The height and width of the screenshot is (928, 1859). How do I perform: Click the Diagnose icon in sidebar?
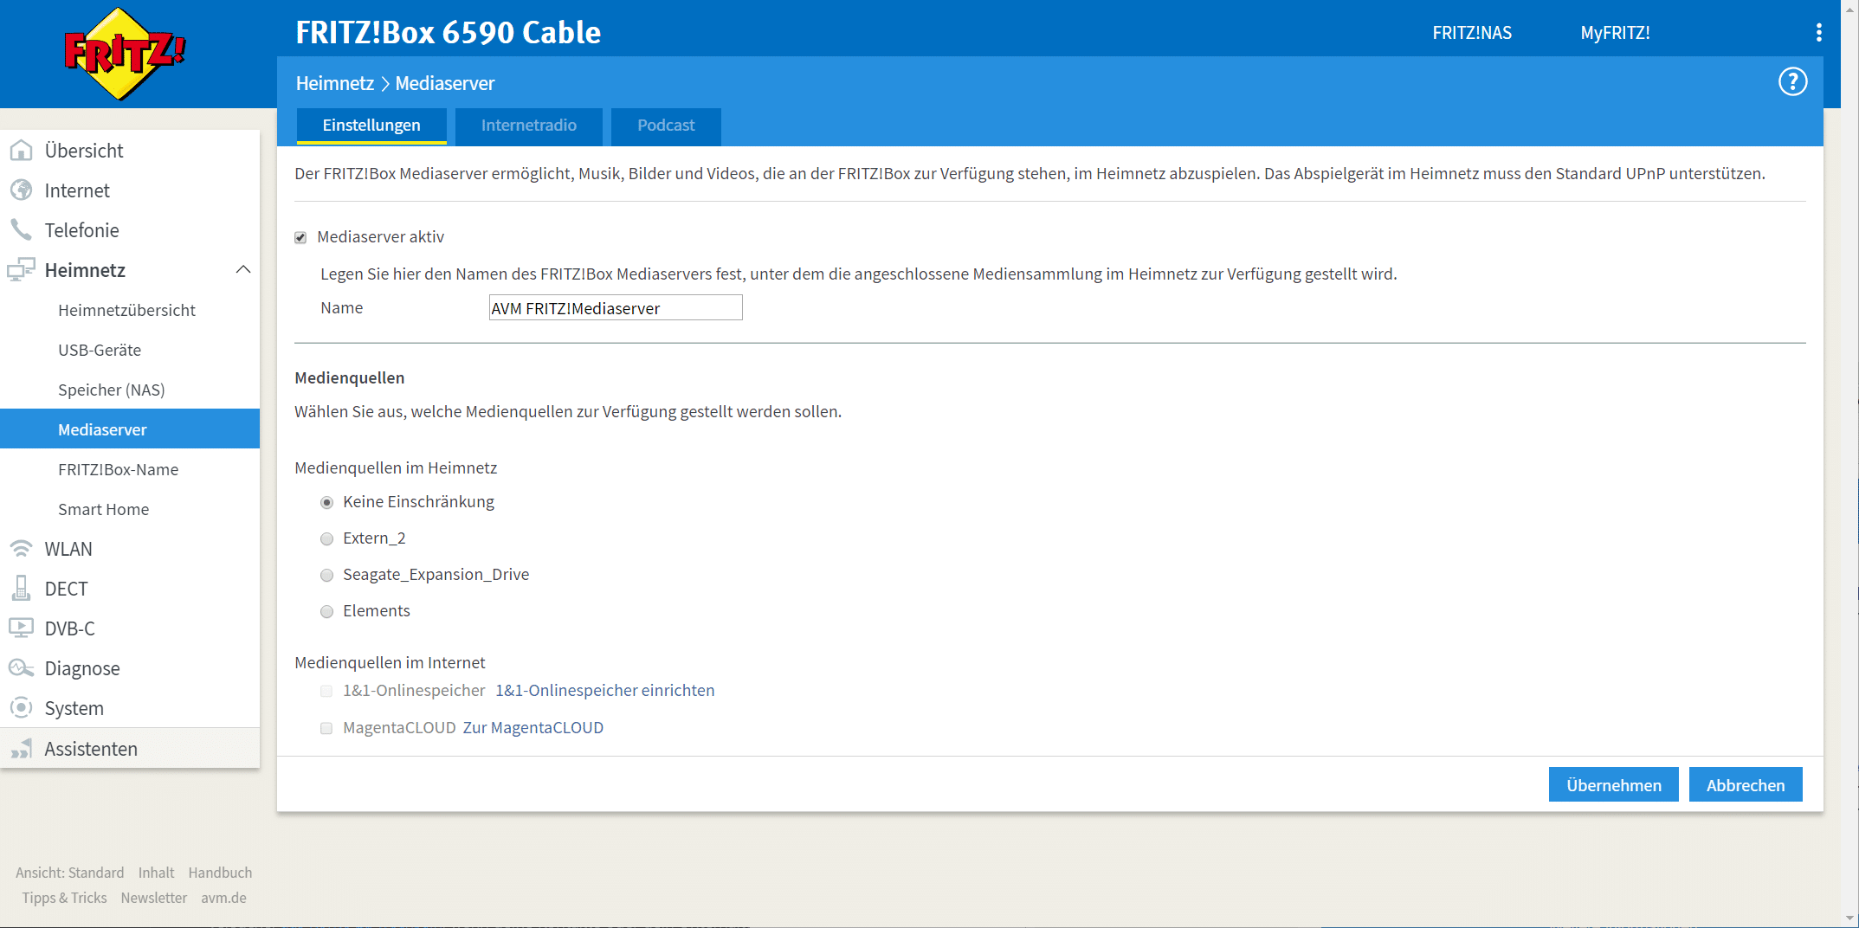click(21, 668)
